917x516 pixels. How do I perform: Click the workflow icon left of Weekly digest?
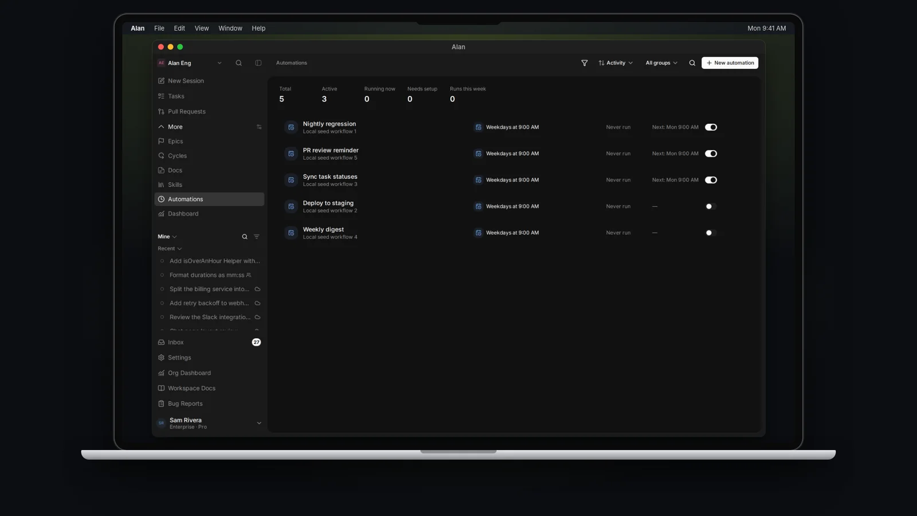(291, 233)
